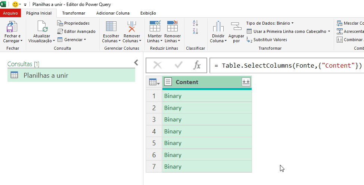Image resolution: width=364 pixels, height=185 pixels.
Task: Click Usar a Primeira Linha como Cabeçalho
Action: point(286,31)
